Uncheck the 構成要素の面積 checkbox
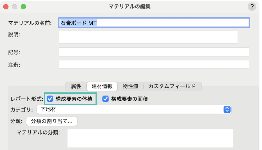Viewport: 262px width, 150px height. tap(106, 99)
